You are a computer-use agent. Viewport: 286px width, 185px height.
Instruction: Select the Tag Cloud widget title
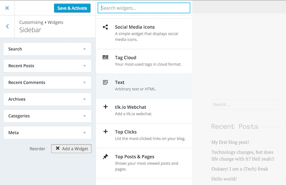(x=125, y=58)
